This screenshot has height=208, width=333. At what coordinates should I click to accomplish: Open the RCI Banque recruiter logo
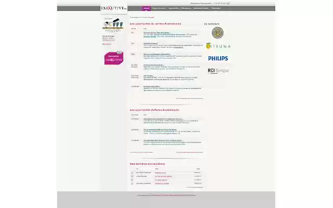[218, 71]
